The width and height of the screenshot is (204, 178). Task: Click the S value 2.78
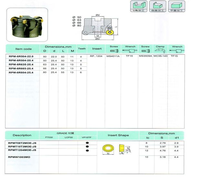163,143
